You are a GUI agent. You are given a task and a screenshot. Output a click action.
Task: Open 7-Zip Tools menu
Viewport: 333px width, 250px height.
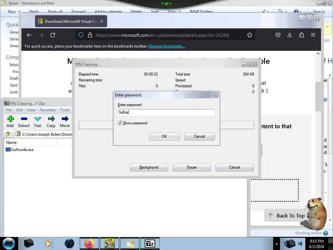(x=65, y=110)
